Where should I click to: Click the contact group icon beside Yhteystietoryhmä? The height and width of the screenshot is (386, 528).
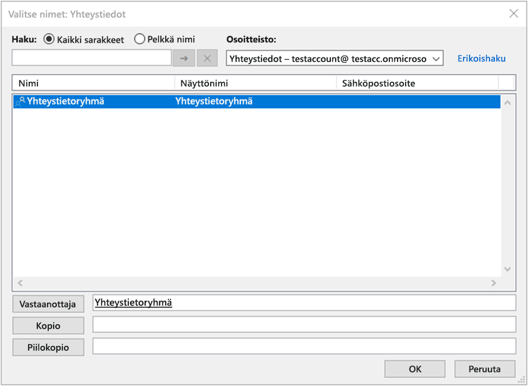(20, 101)
